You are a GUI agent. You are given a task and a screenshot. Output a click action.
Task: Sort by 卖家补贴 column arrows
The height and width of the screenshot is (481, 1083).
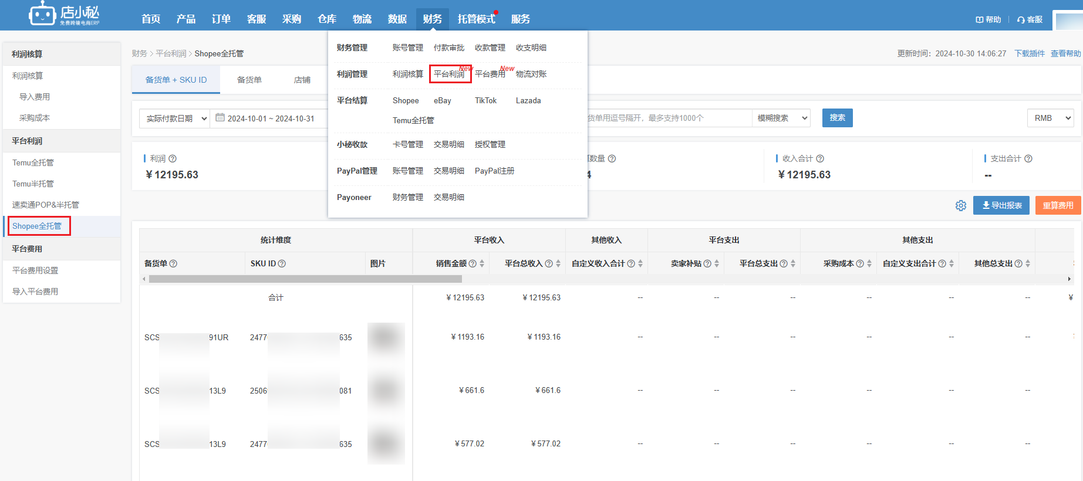pyautogui.click(x=717, y=263)
